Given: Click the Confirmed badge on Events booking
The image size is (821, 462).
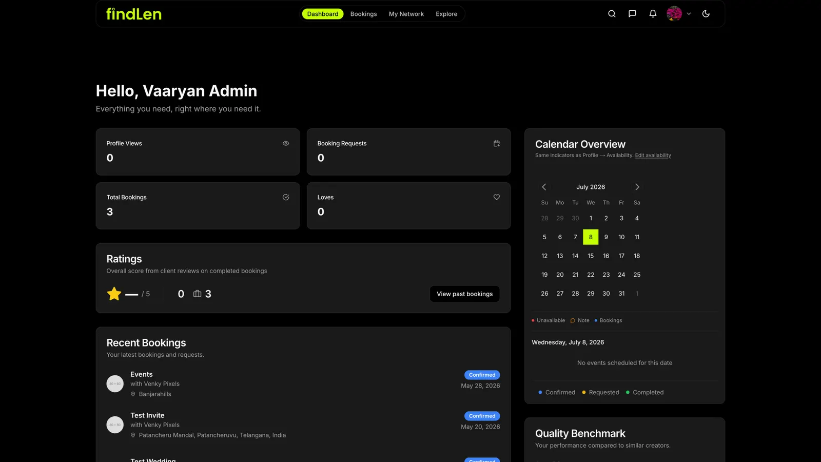Looking at the screenshot, I should pyautogui.click(x=482, y=375).
